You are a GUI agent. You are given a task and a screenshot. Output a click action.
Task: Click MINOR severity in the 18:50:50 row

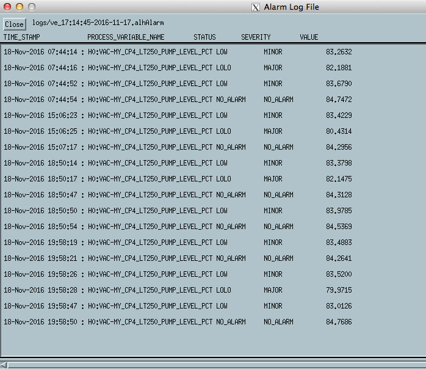pyautogui.click(x=273, y=211)
